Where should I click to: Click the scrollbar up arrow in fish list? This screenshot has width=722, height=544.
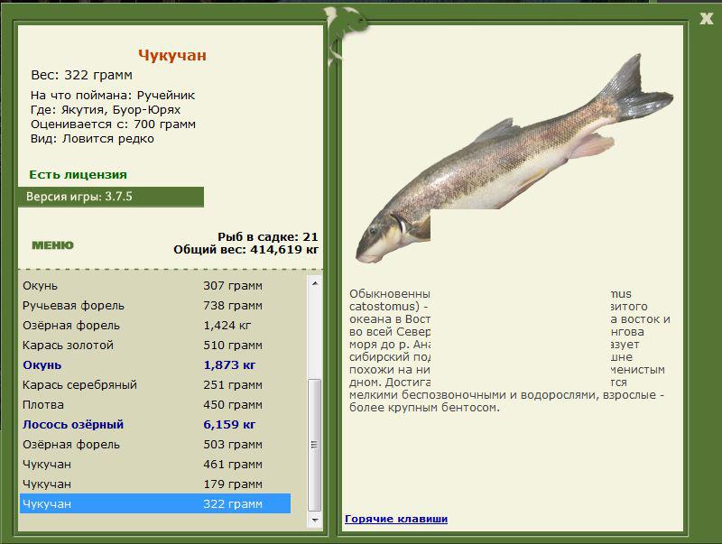[315, 283]
